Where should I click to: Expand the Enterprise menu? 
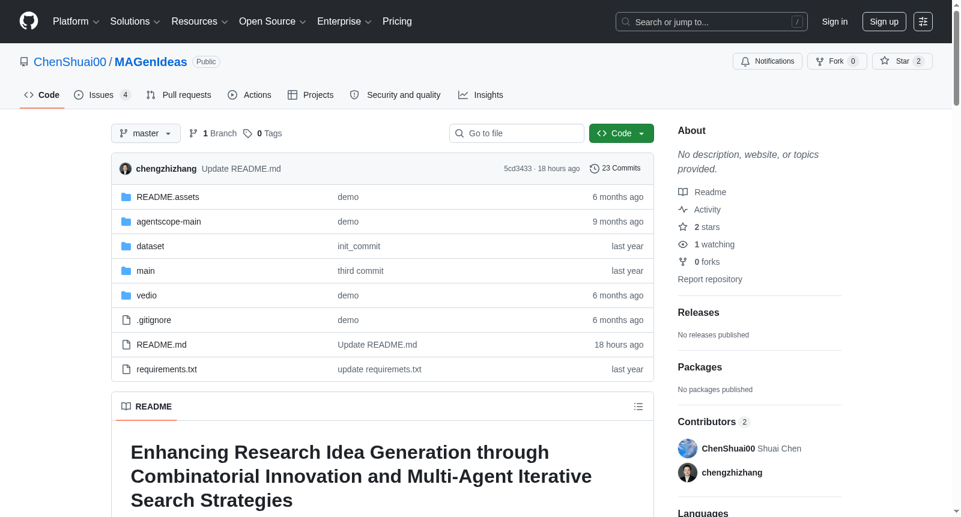pyautogui.click(x=344, y=22)
